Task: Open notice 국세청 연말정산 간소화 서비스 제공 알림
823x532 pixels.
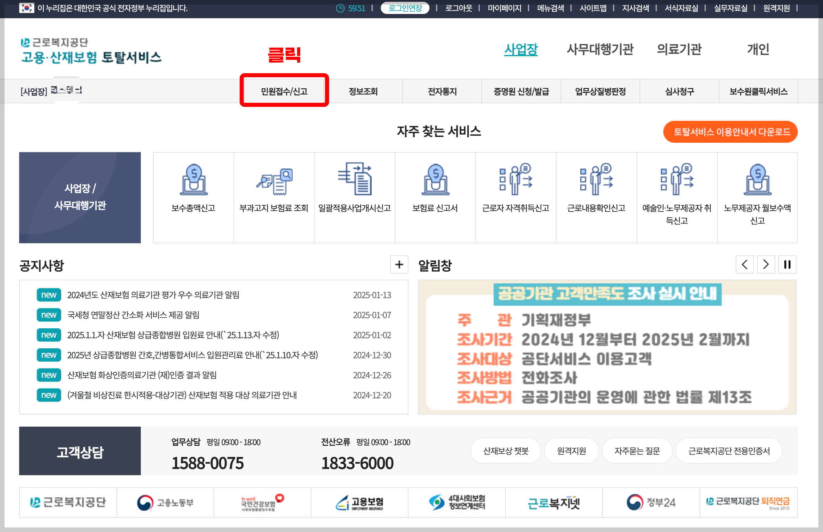Action: [133, 315]
